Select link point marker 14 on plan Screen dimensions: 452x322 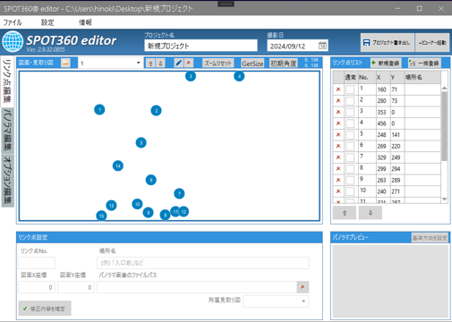118,165
